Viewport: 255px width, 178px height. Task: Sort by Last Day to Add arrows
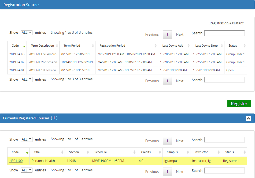(189, 46)
